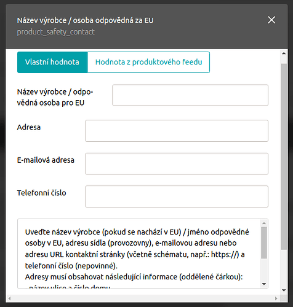Viewport: 293px width, 307px height.
Task: Click the Adresa field label
Action: [29, 127]
